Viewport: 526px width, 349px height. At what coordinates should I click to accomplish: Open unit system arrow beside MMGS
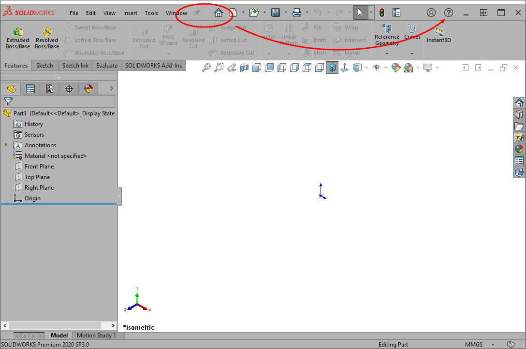tap(493, 344)
